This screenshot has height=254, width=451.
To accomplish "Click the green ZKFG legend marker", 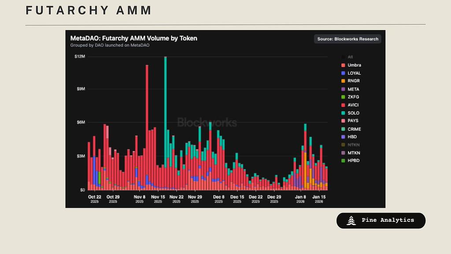I will (343, 97).
